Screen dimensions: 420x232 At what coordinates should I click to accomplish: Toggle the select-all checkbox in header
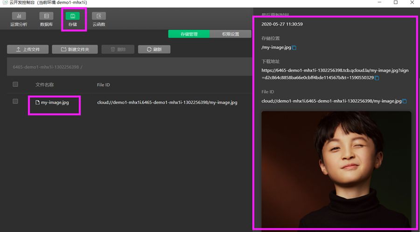coord(15,85)
